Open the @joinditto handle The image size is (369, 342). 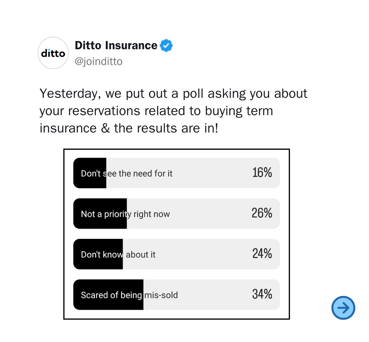(x=99, y=62)
